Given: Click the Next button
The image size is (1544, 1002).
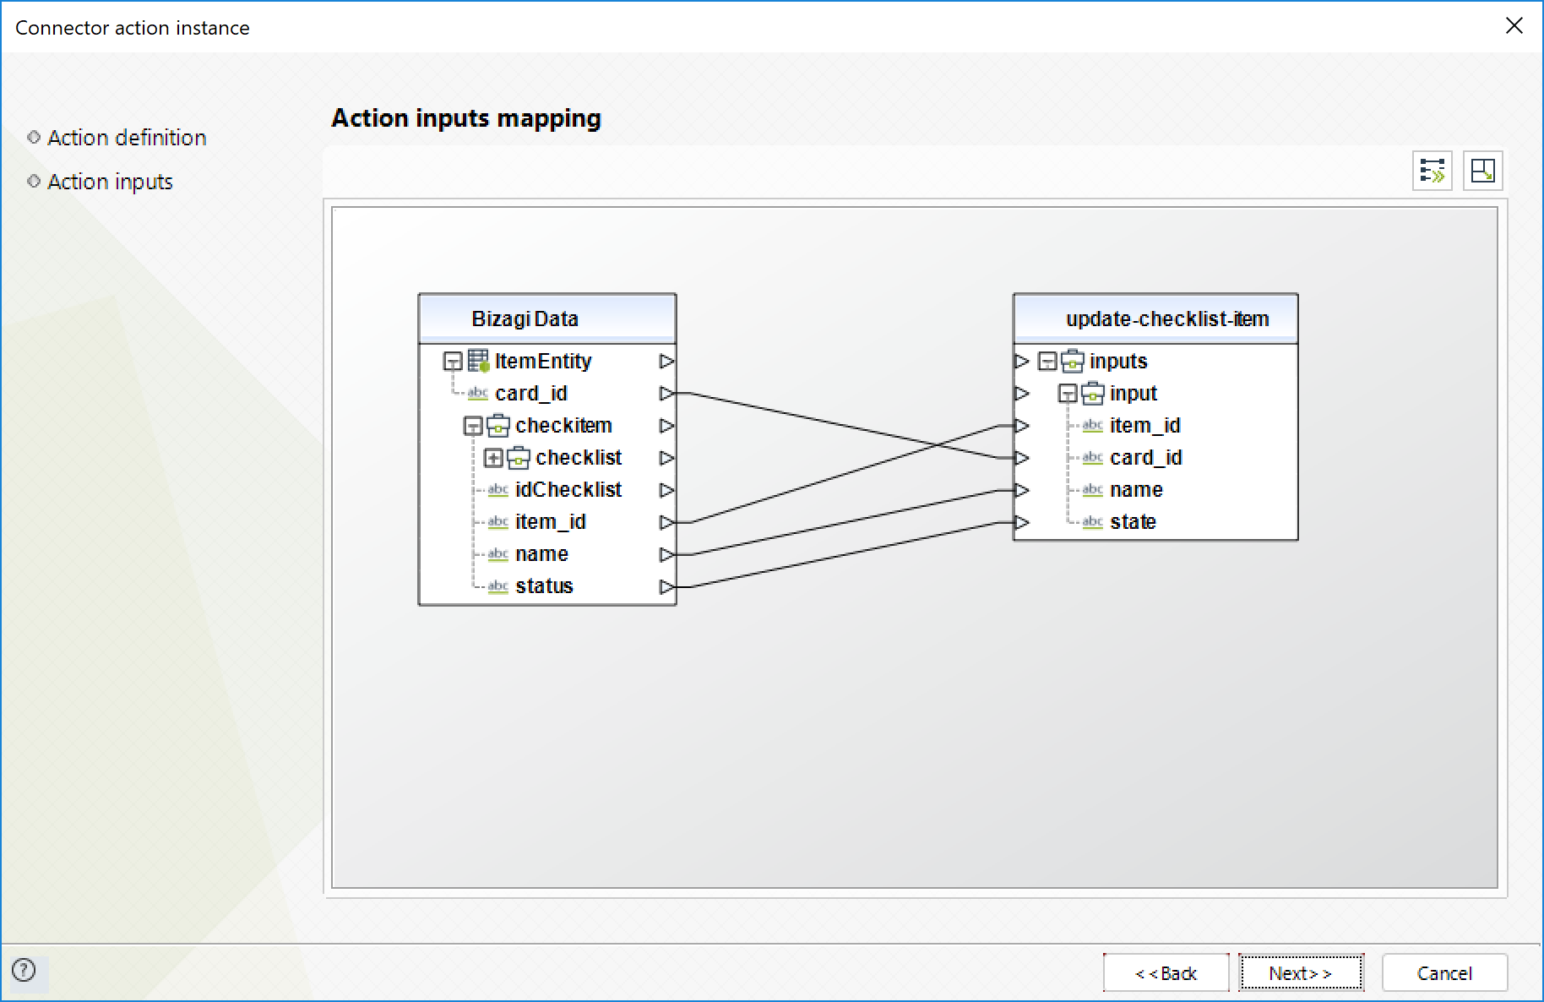Looking at the screenshot, I should tap(1301, 973).
